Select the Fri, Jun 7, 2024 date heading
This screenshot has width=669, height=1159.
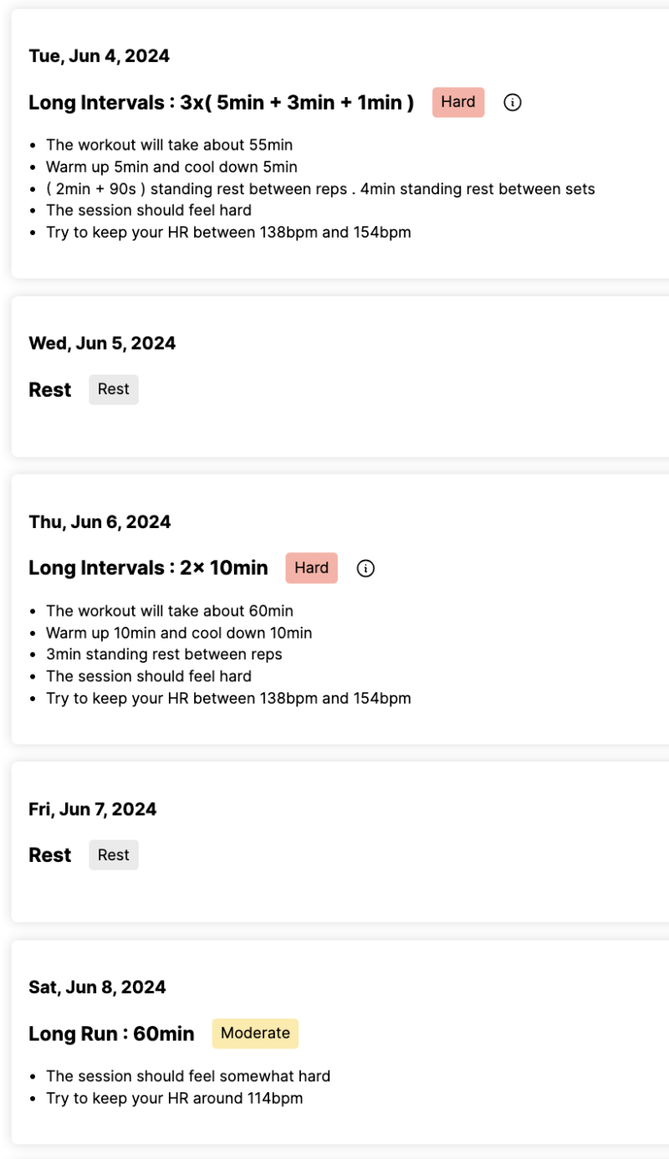pos(93,809)
